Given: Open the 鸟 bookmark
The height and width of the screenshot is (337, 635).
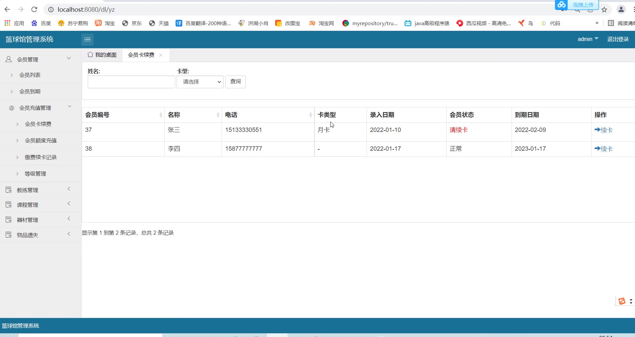Looking at the screenshot, I should 526,23.
